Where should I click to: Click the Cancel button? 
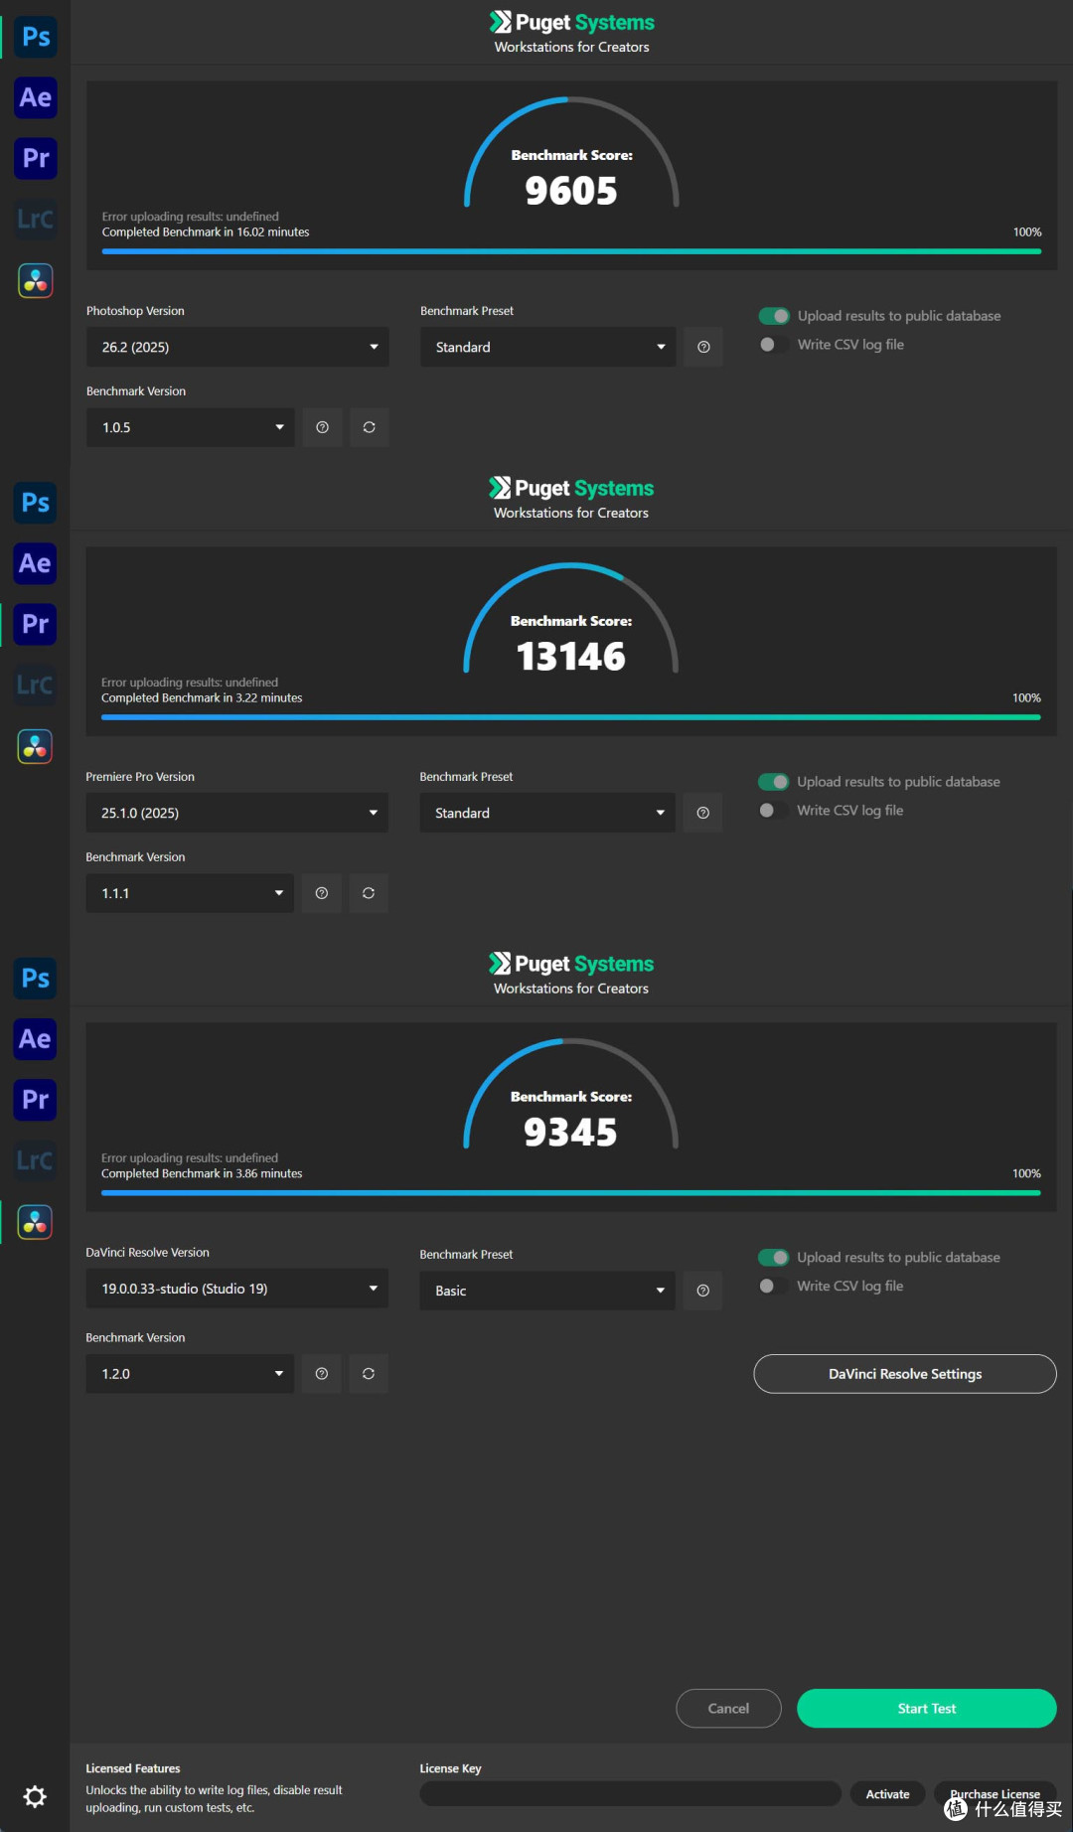coord(728,1709)
